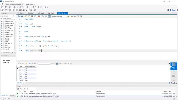Click the create new view icon
This screenshot has height=100, width=178.
(x=20, y=10)
